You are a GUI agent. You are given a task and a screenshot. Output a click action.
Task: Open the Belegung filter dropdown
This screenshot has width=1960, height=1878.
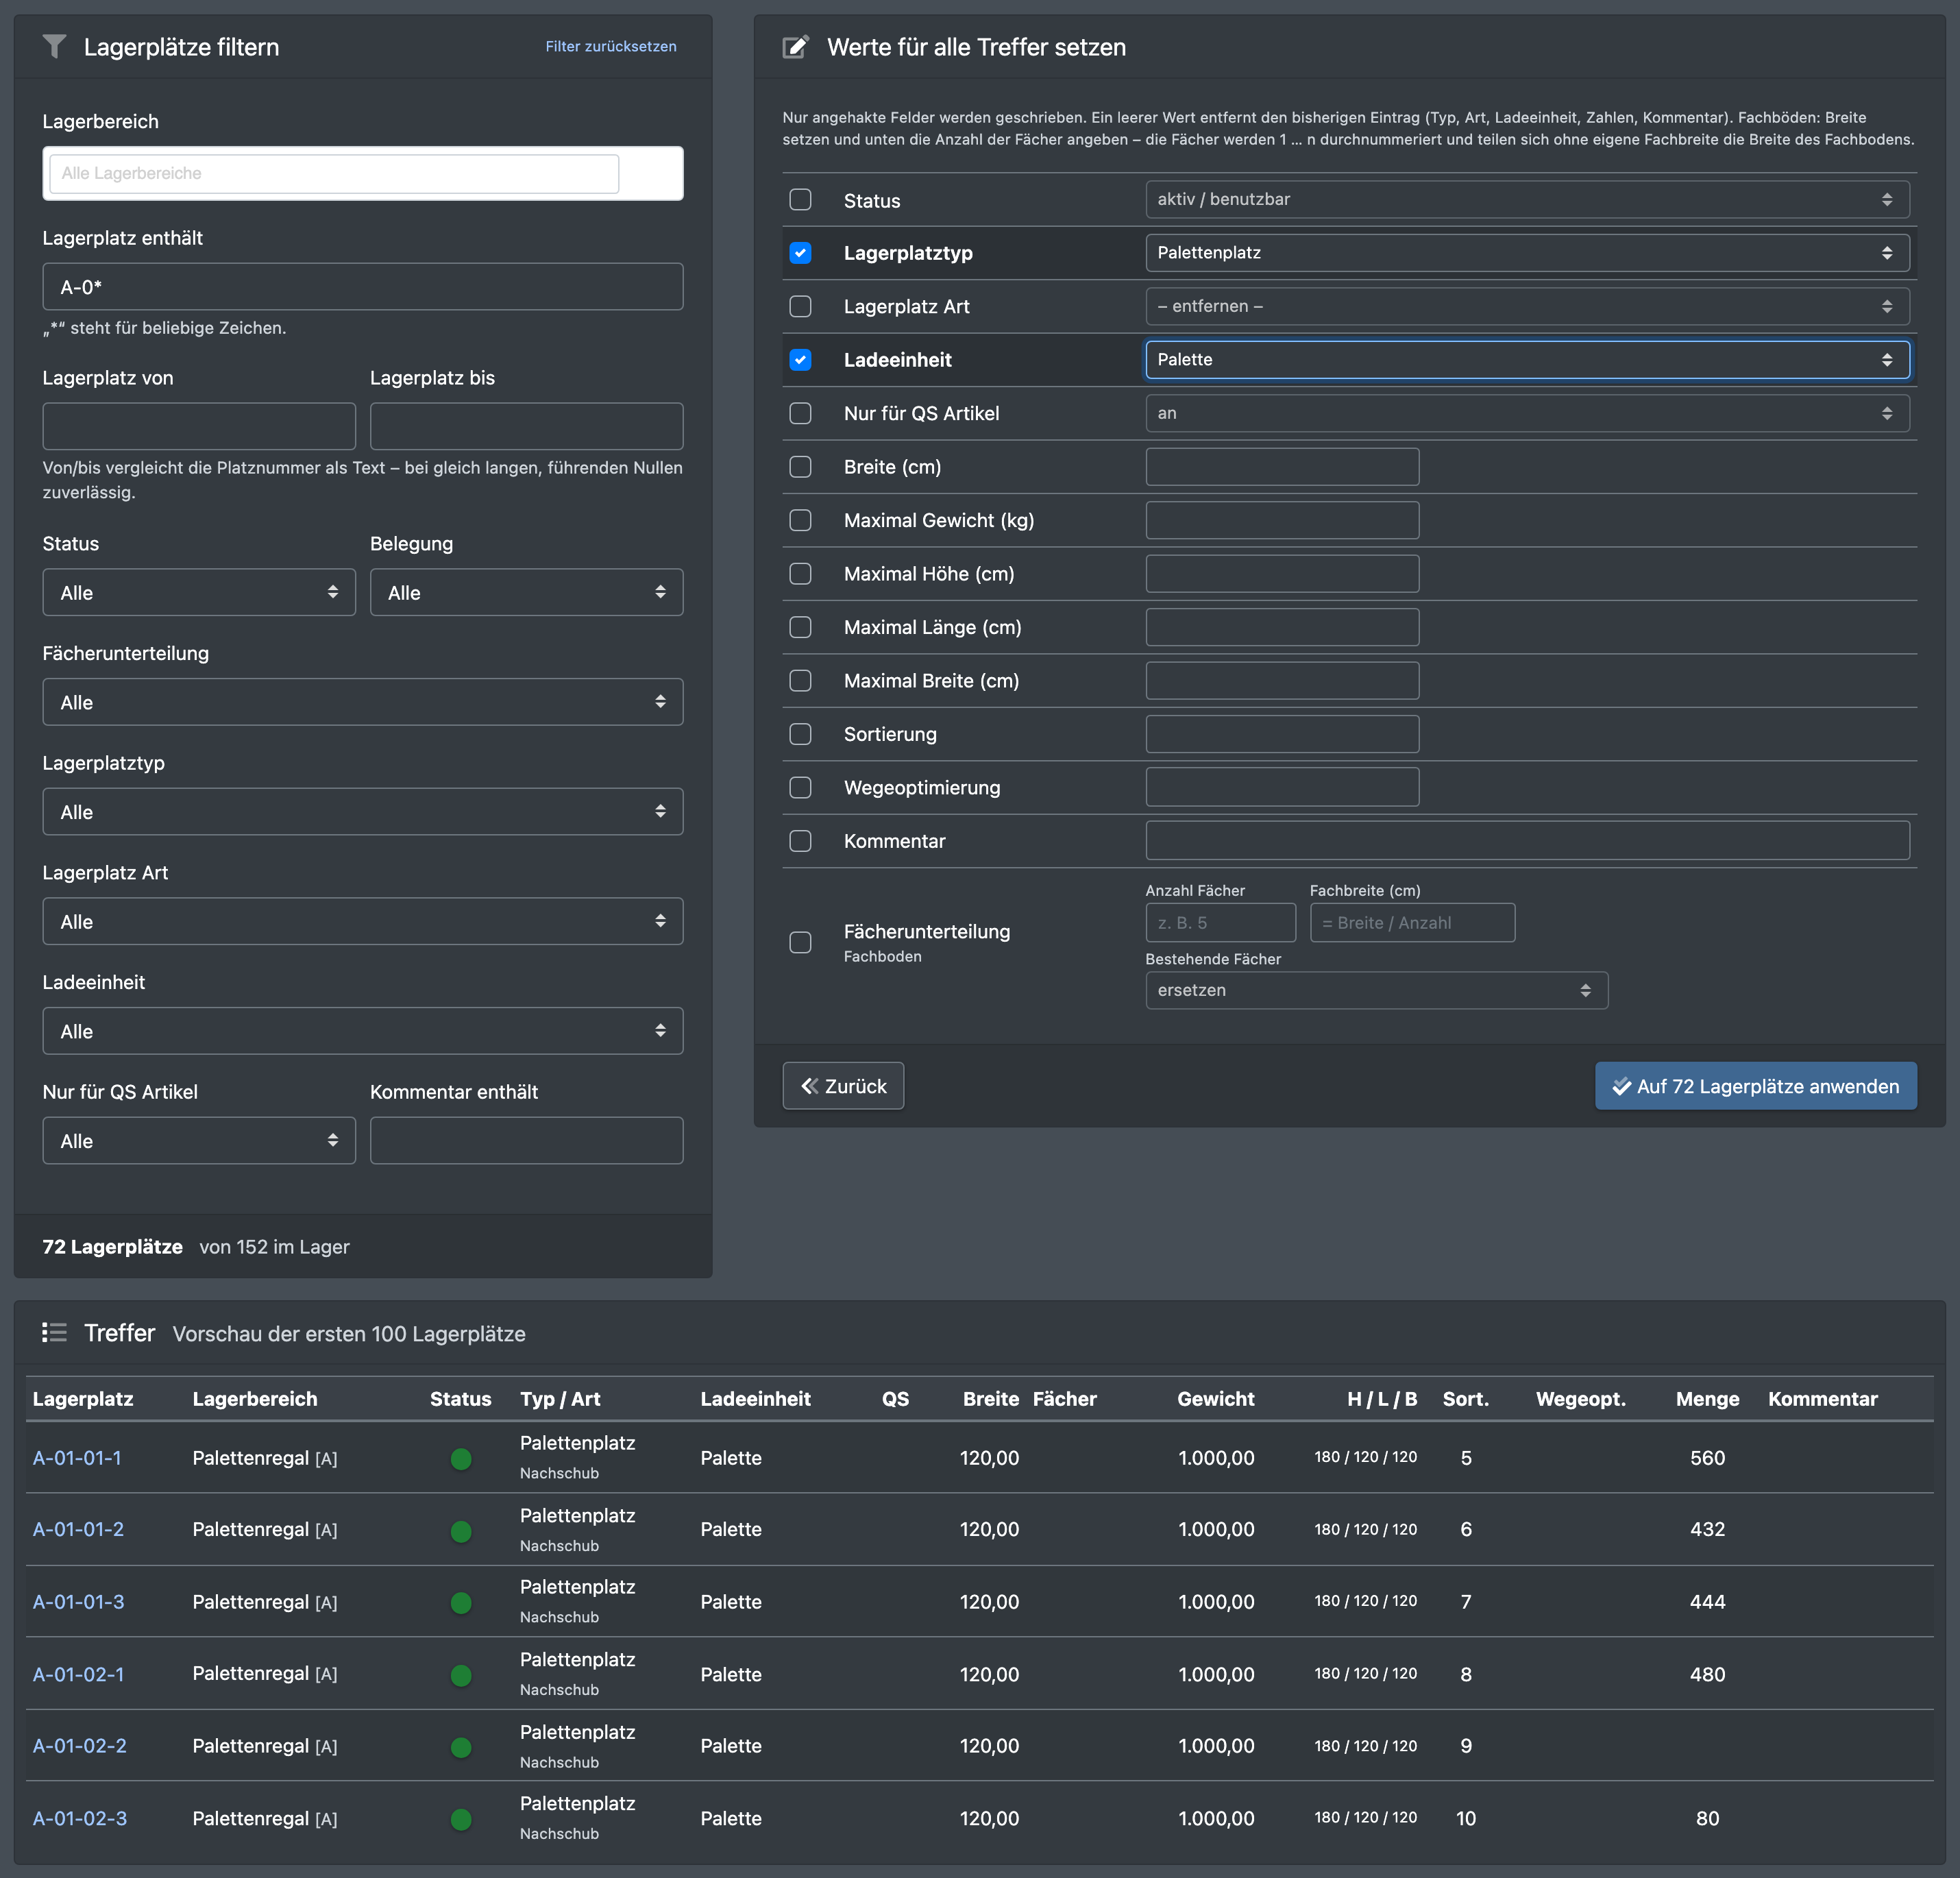[526, 592]
